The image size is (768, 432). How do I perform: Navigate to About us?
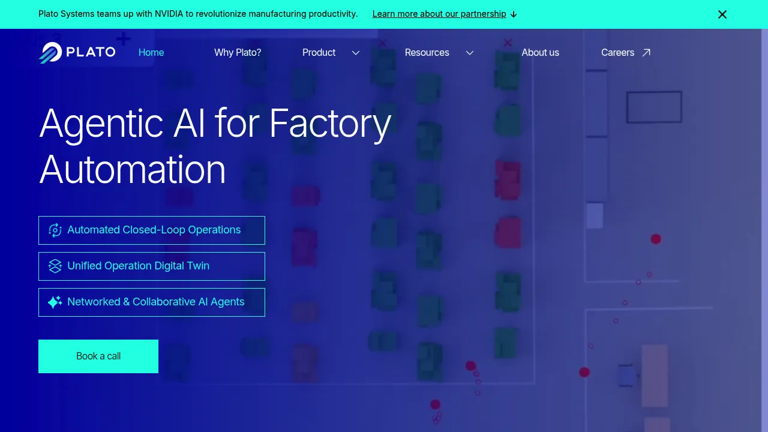[x=541, y=53]
